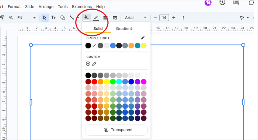Open the Tools menu
This screenshot has width=258, height=140.
click(x=63, y=7)
